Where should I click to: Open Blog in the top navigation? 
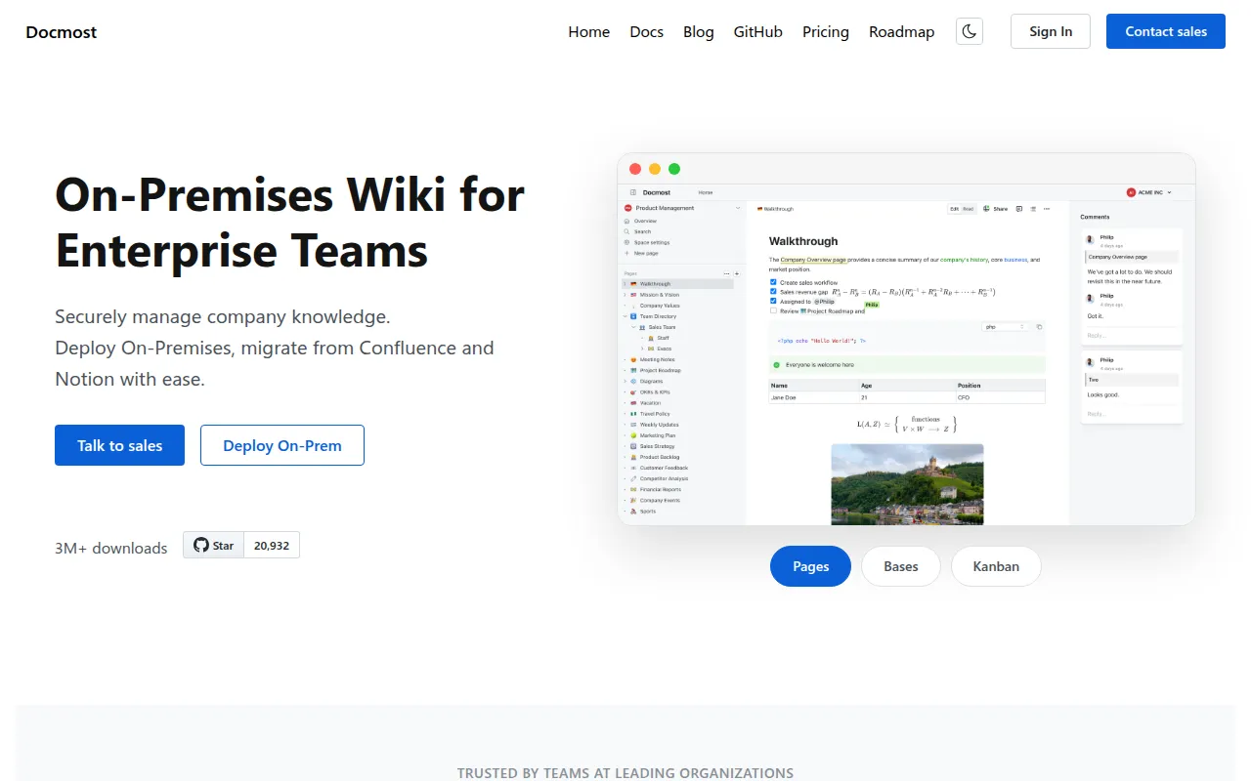tap(699, 31)
